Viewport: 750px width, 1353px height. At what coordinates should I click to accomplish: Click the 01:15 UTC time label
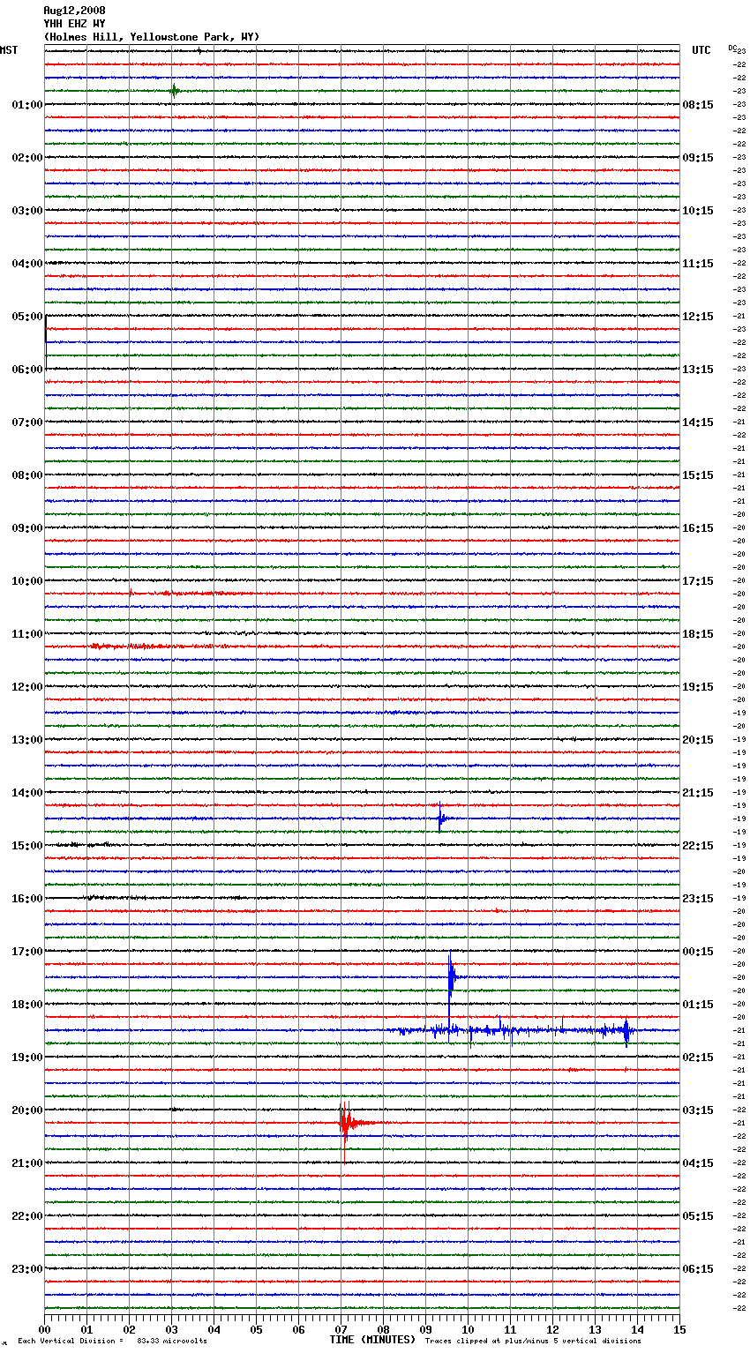pos(698,1005)
